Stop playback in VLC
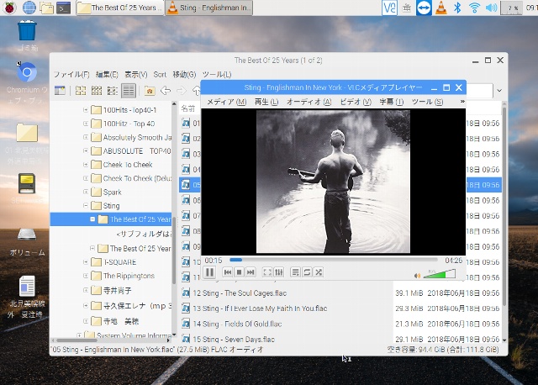The image size is (538, 385). tap(239, 272)
